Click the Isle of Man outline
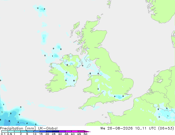Screen dimensions: 175x135 point(89,66)
